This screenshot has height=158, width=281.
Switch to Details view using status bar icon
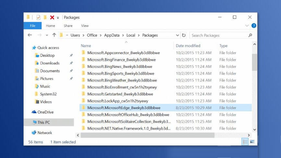245,142
